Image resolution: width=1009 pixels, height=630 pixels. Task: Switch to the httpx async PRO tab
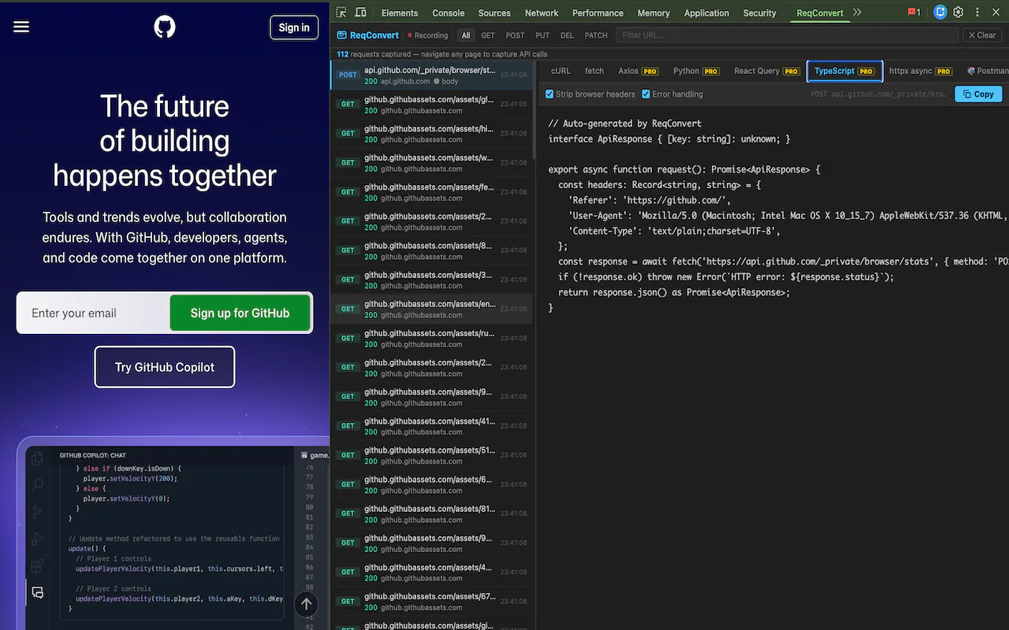(x=921, y=71)
